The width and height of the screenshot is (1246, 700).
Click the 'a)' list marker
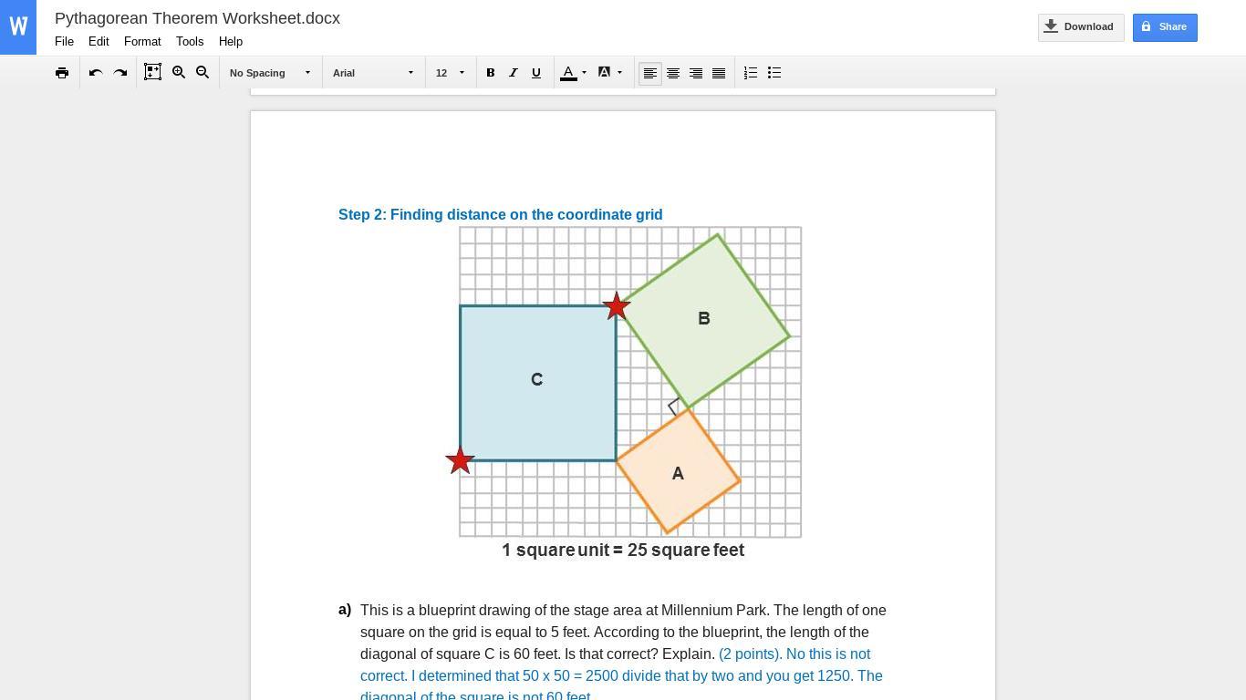[345, 610]
